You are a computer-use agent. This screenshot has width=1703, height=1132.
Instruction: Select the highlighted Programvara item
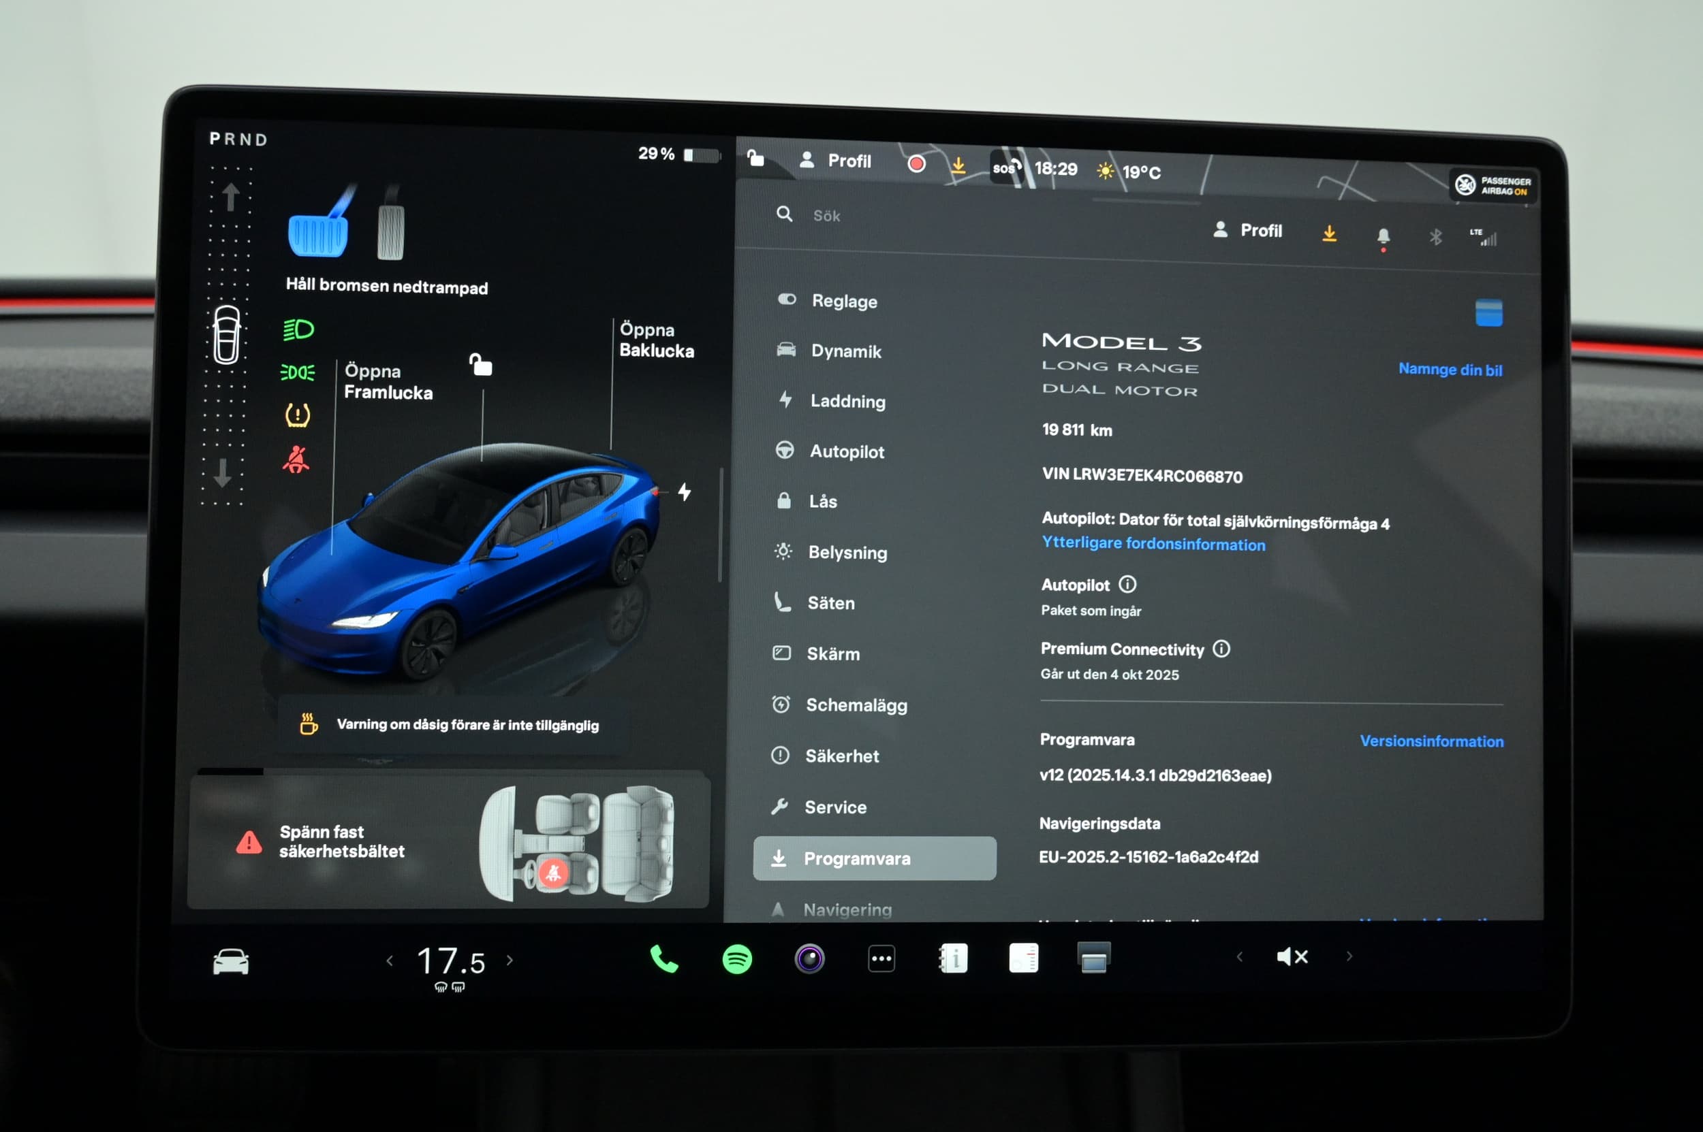click(874, 858)
